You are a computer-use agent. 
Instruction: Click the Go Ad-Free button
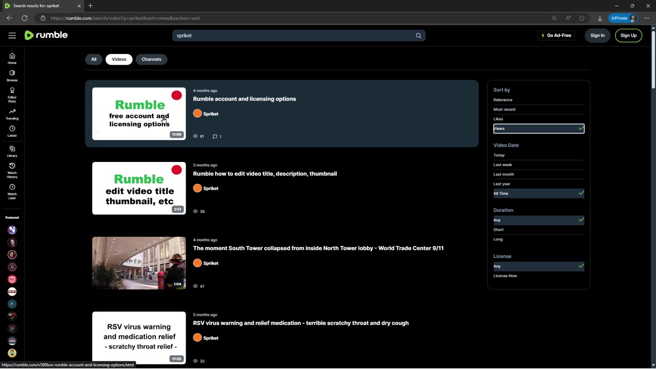(x=556, y=35)
